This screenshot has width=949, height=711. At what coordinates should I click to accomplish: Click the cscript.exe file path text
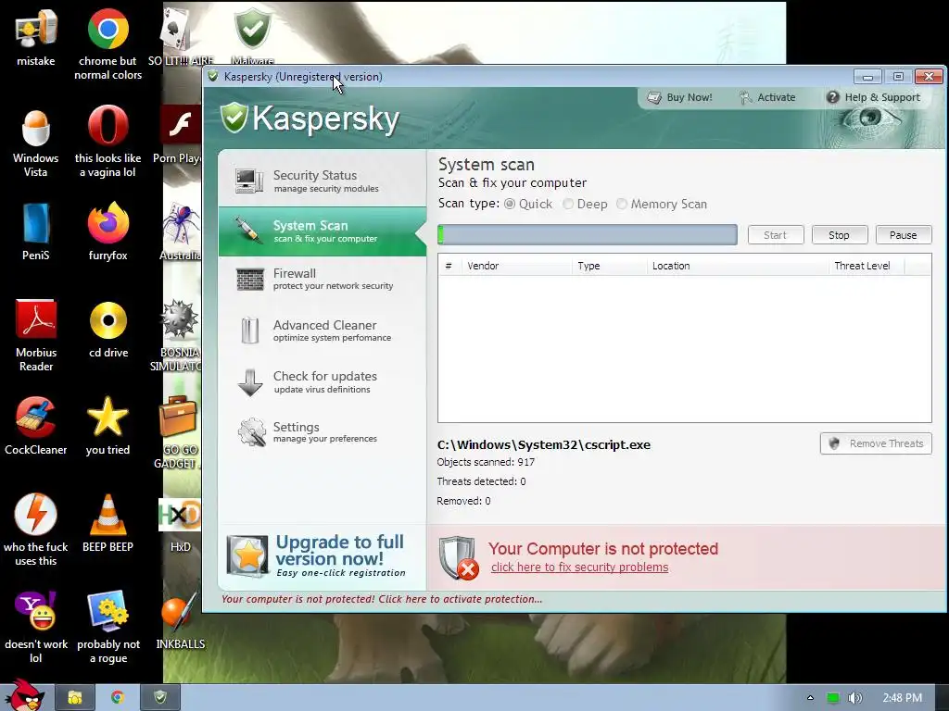tap(543, 445)
